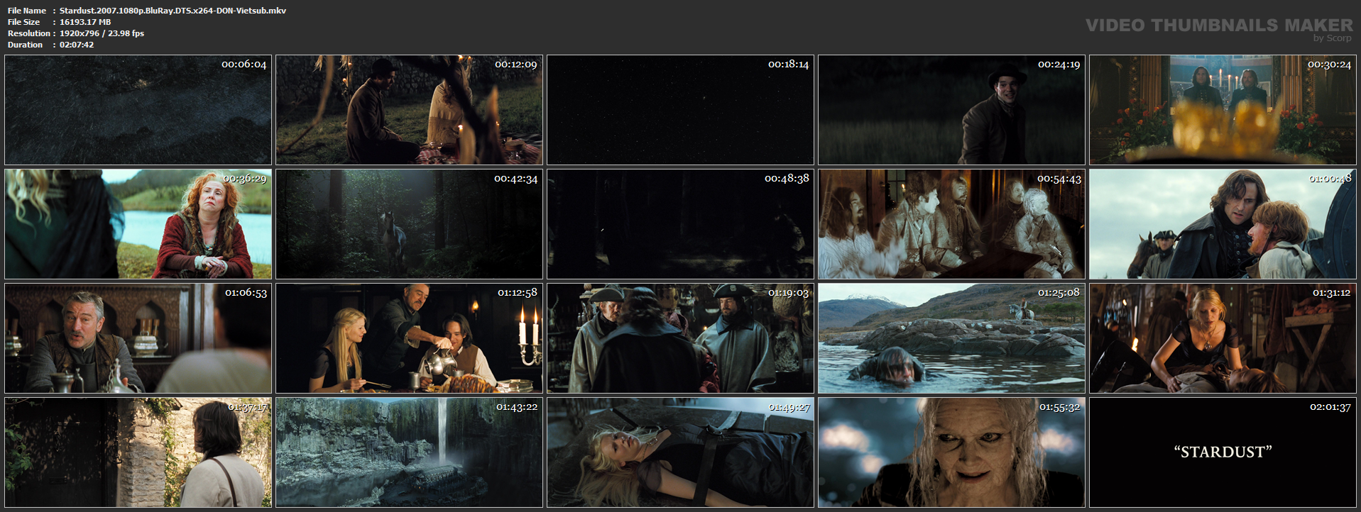Click the file size value 16193.17 MB
Image resolution: width=1361 pixels, height=512 pixels.
85,22
